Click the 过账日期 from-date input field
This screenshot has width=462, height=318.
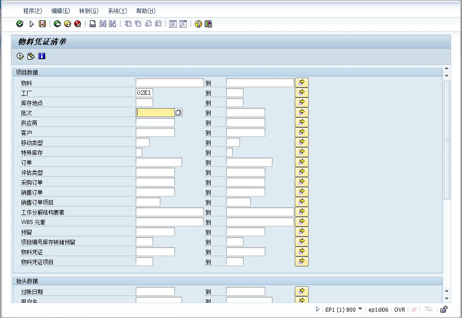pos(155,292)
